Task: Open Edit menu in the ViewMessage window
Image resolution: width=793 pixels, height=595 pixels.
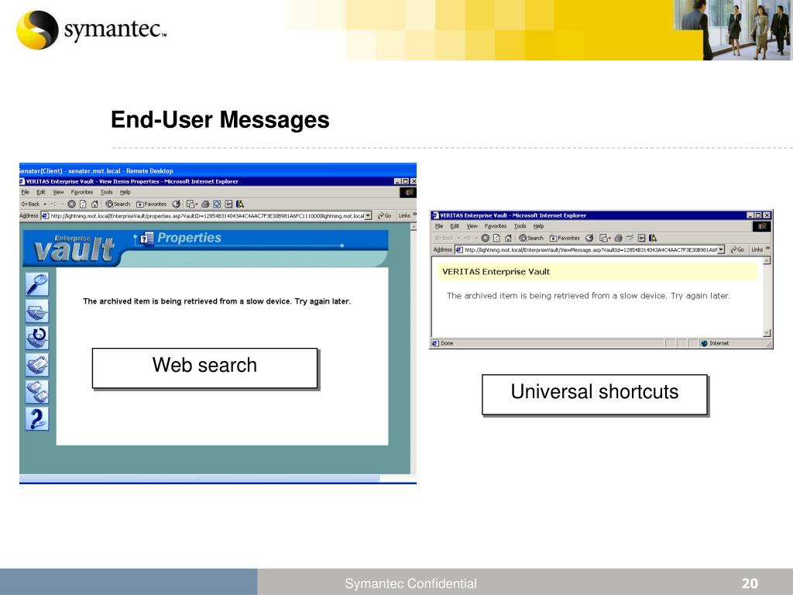Action: coord(455,226)
